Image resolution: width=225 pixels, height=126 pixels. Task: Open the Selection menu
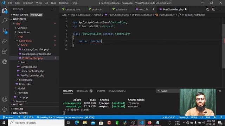pos(28,3)
